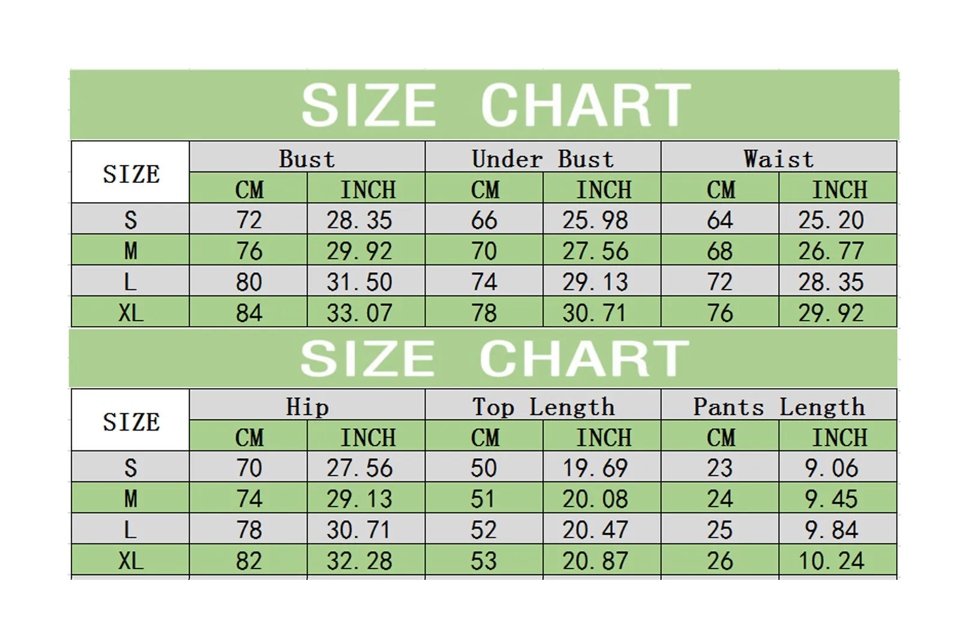Image resolution: width=960 pixels, height=635 pixels.
Task: Select the Hip column header
Action: coord(307,407)
